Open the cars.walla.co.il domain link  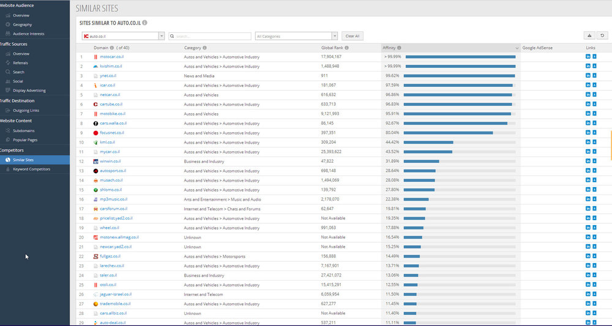click(x=113, y=123)
